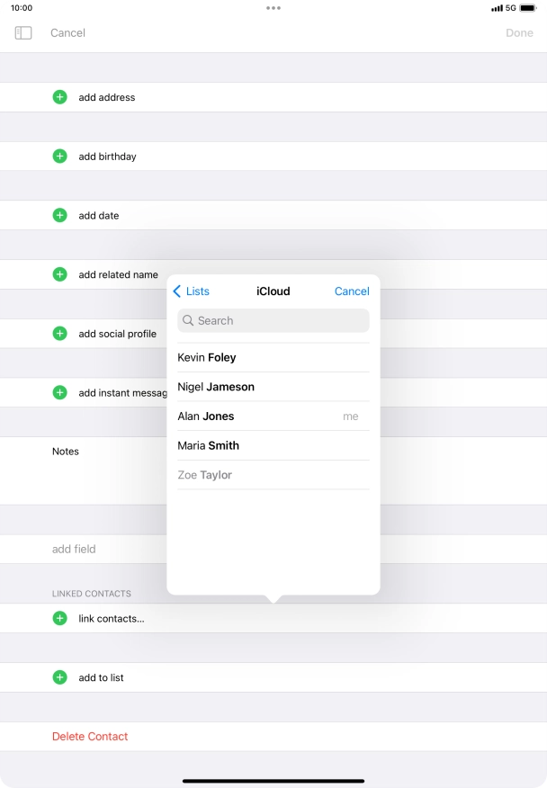Open the three-dot multitasking menu at top
This screenshot has height=788, width=547.
click(x=273, y=8)
